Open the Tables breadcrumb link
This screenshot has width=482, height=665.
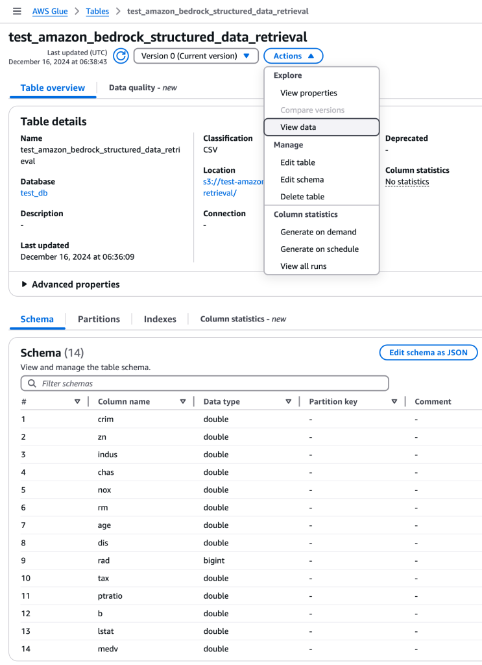[97, 11]
